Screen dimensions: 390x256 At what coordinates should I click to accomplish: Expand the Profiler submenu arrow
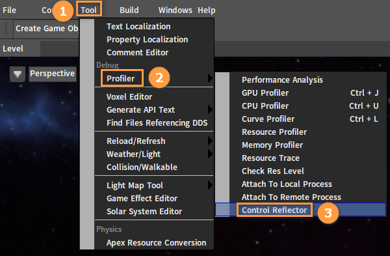pos(211,78)
